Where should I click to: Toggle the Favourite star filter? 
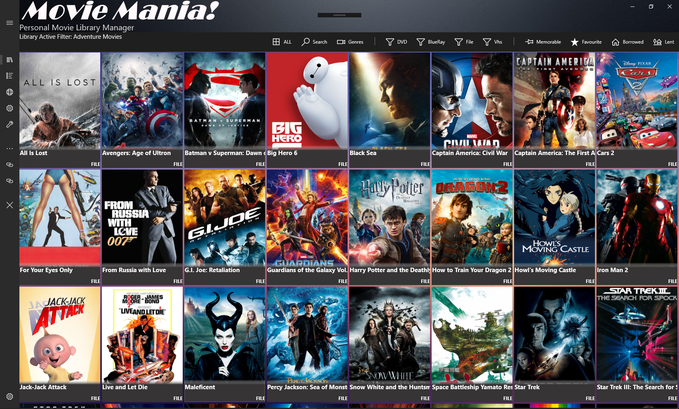586,42
